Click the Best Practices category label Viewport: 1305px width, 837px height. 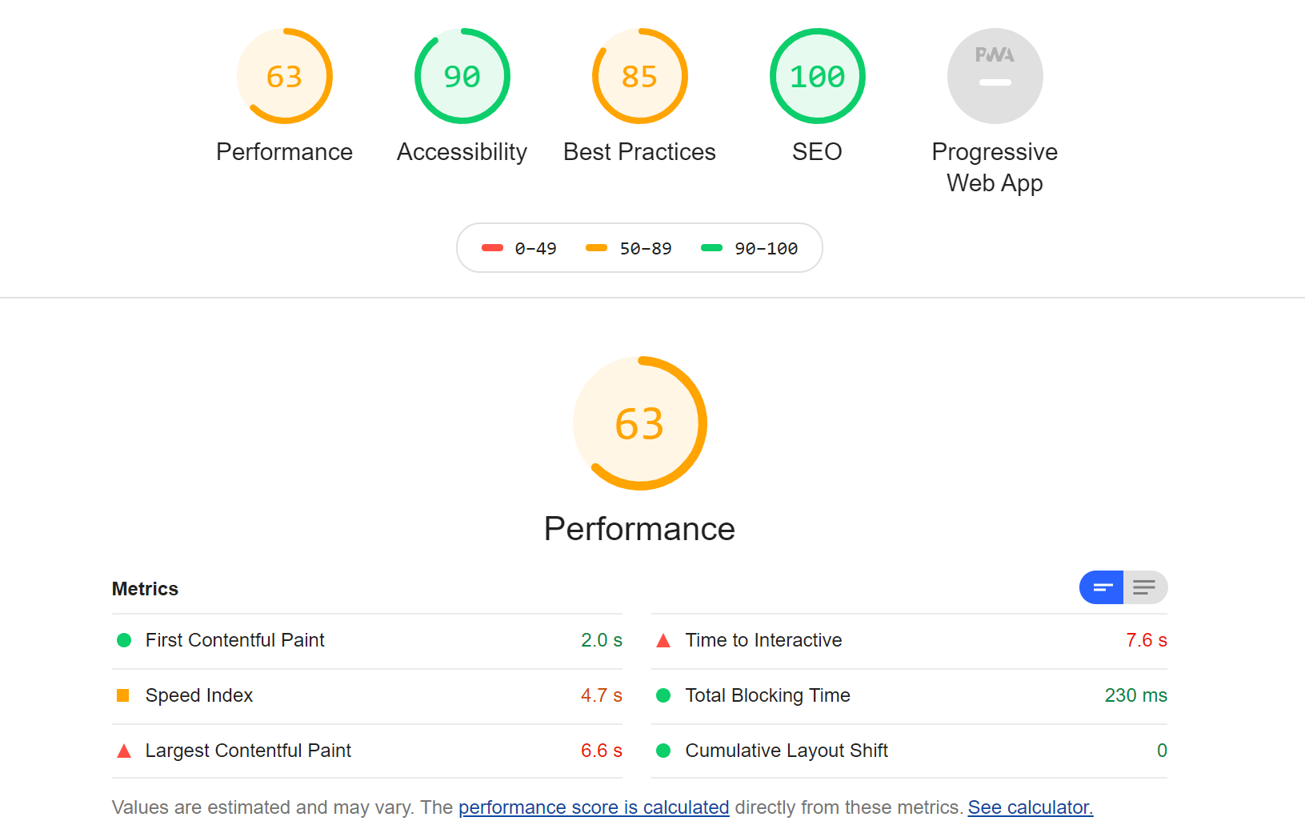click(640, 152)
